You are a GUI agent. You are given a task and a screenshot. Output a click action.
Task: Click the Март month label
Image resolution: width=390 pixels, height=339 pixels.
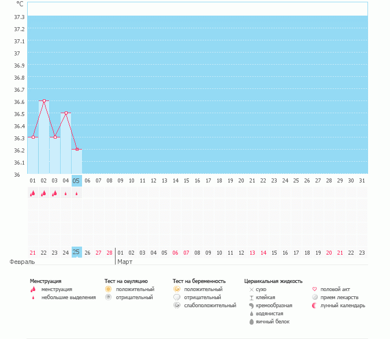tap(125, 262)
